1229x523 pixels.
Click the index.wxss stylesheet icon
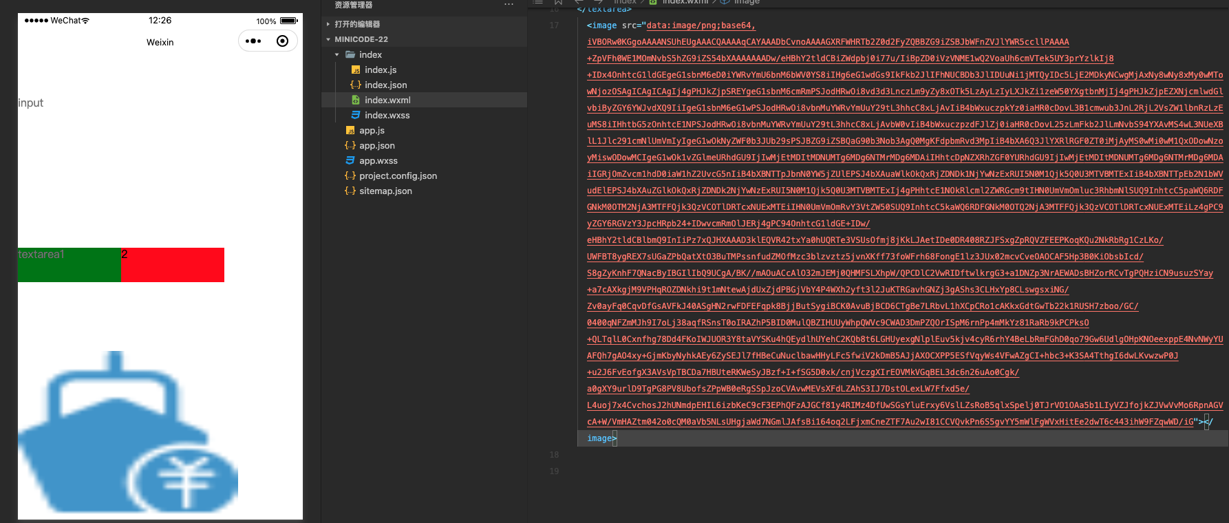coord(356,115)
